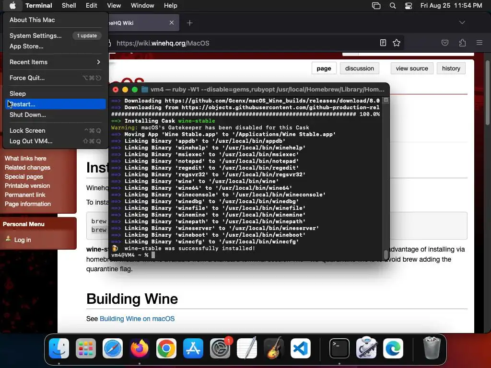Follow 'What links here' sidebar link

click(25, 158)
